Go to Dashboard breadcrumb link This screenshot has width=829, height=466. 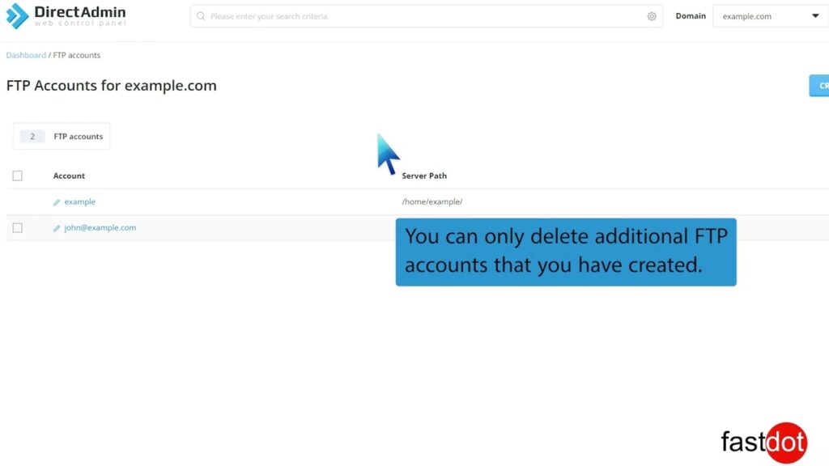[26, 55]
